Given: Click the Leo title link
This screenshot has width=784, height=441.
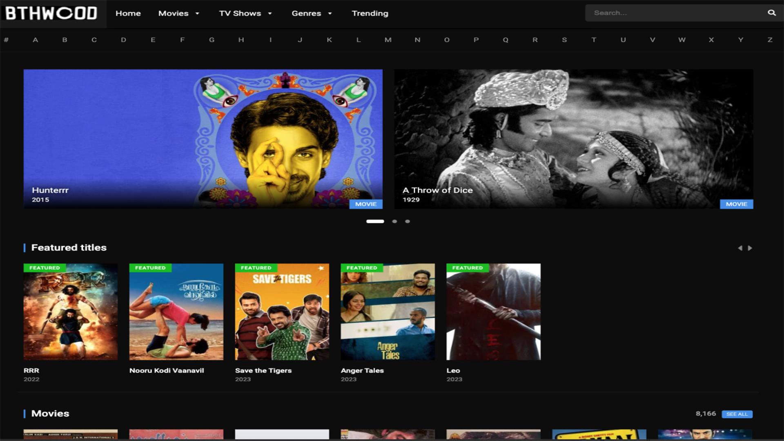Looking at the screenshot, I should click(x=453, y=370).
